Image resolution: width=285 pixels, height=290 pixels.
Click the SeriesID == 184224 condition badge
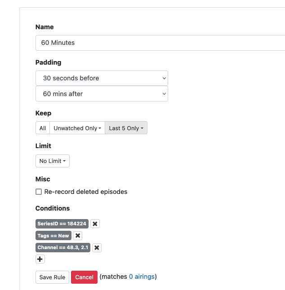click(62, 224)
